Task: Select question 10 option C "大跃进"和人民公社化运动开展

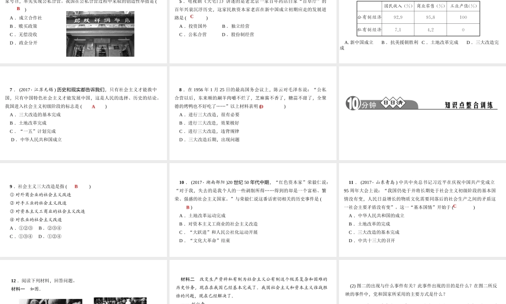Action: tap(219, 232)
